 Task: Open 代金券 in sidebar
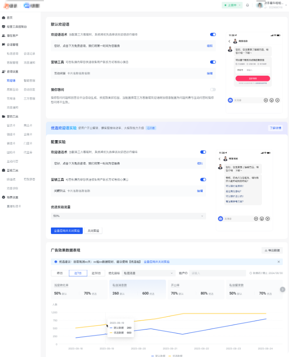tap(28, 152)
